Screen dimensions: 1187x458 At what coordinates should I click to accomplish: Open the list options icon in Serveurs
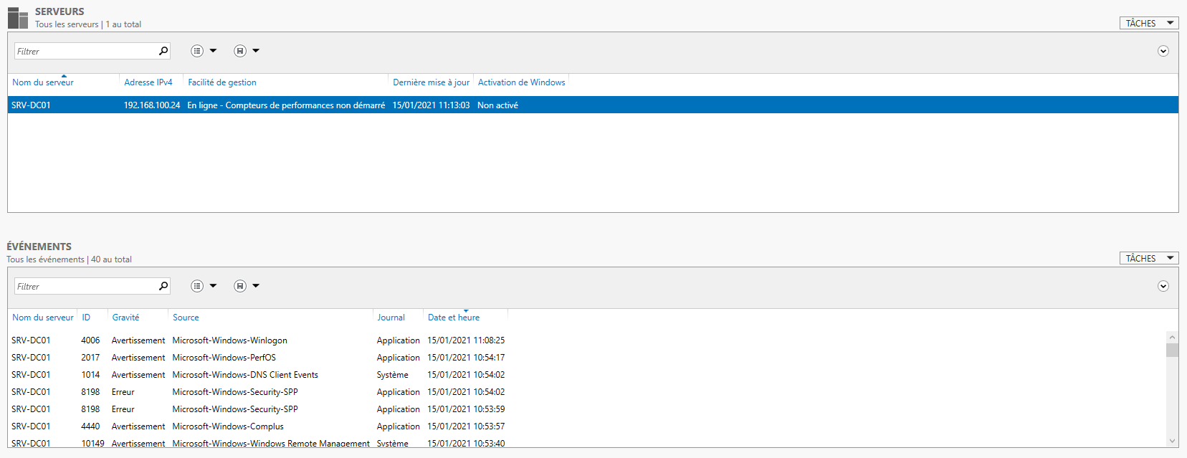click(x=197, y=51)
